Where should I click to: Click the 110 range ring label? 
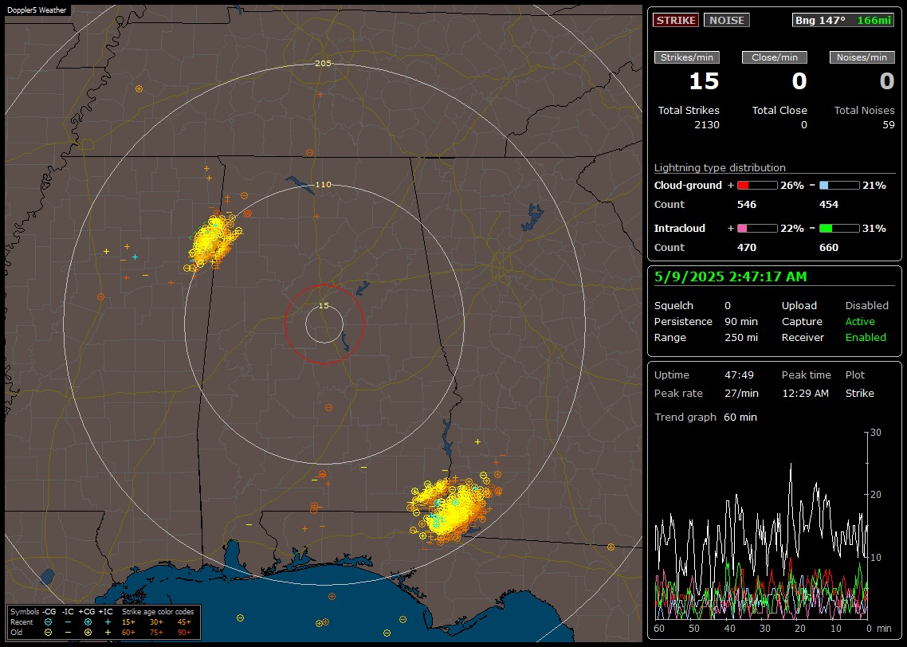tap(324, 184)
